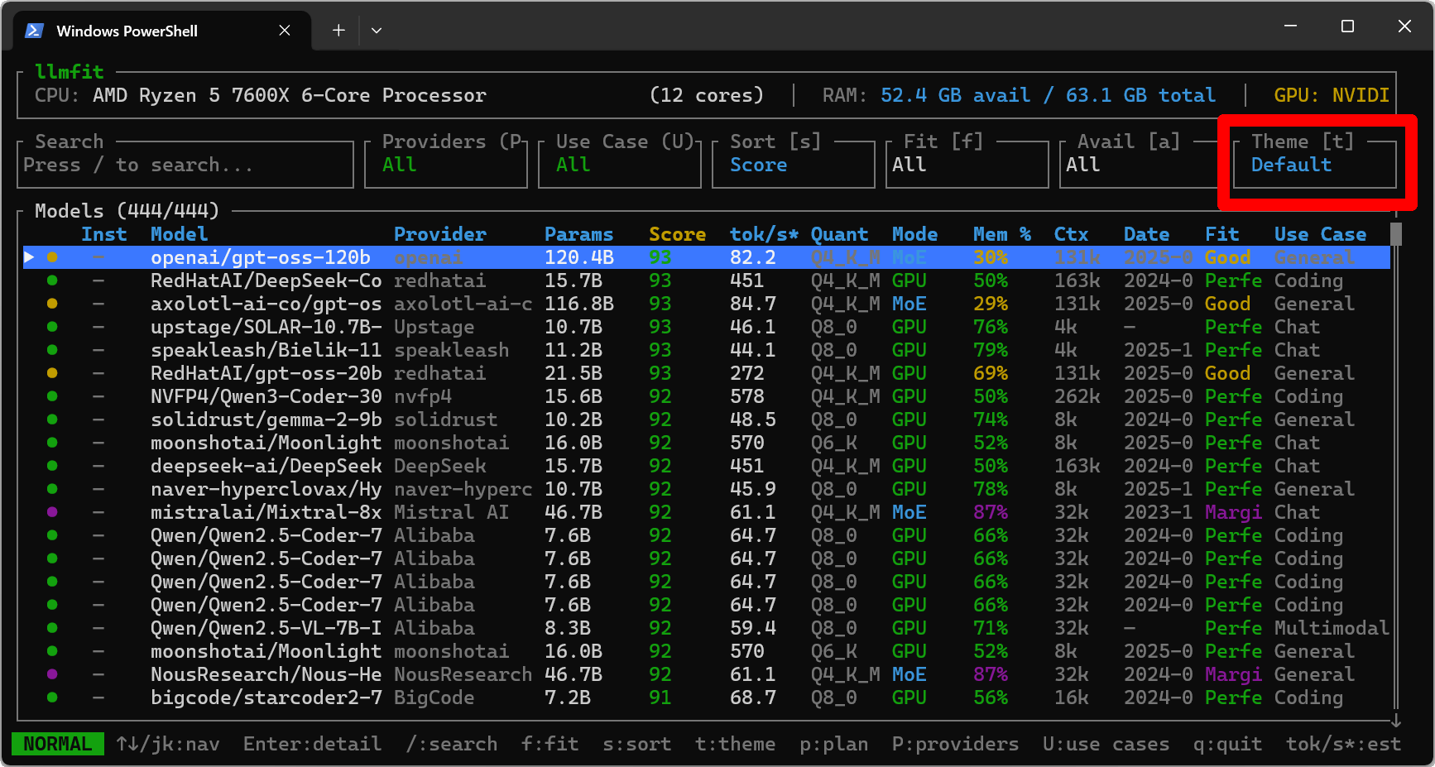
Task: Click the yellow dot beside RedHatAI/gpt-oss-20b
Action: 52,373
